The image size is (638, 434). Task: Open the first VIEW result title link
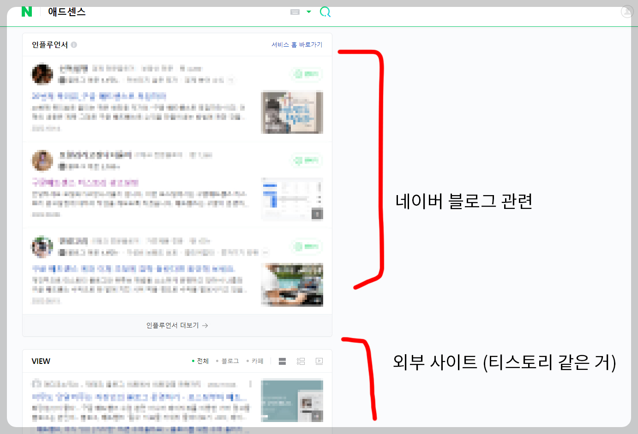pos(139,397)
